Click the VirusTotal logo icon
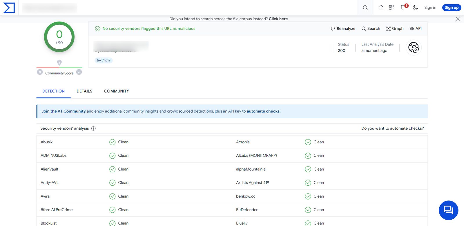464x226 pixels. coord(9,8)
